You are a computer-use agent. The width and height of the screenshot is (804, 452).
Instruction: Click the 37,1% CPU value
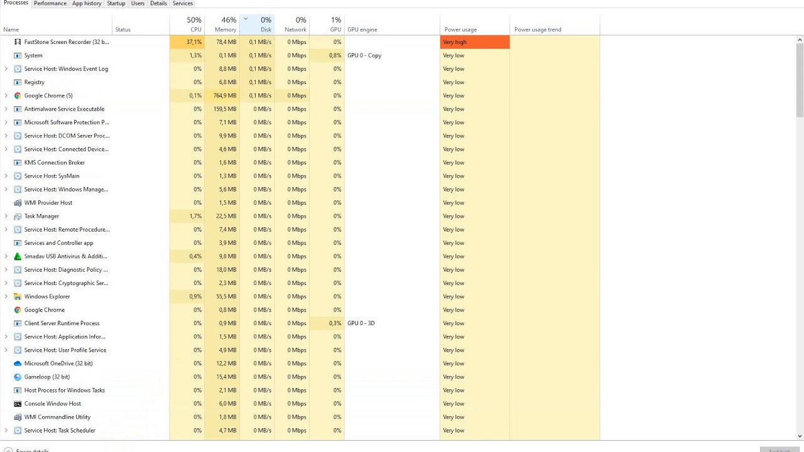(194, 42)
